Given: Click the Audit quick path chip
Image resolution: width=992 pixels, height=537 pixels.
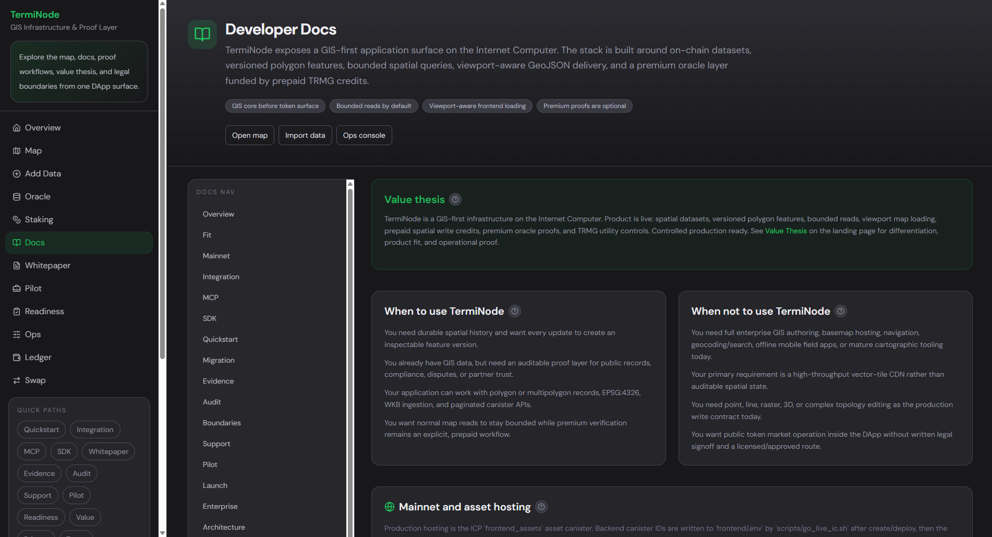Looking at the screenshot, I should point(82,473).
